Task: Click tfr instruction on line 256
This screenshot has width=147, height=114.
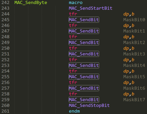Action: click(73, 82)
